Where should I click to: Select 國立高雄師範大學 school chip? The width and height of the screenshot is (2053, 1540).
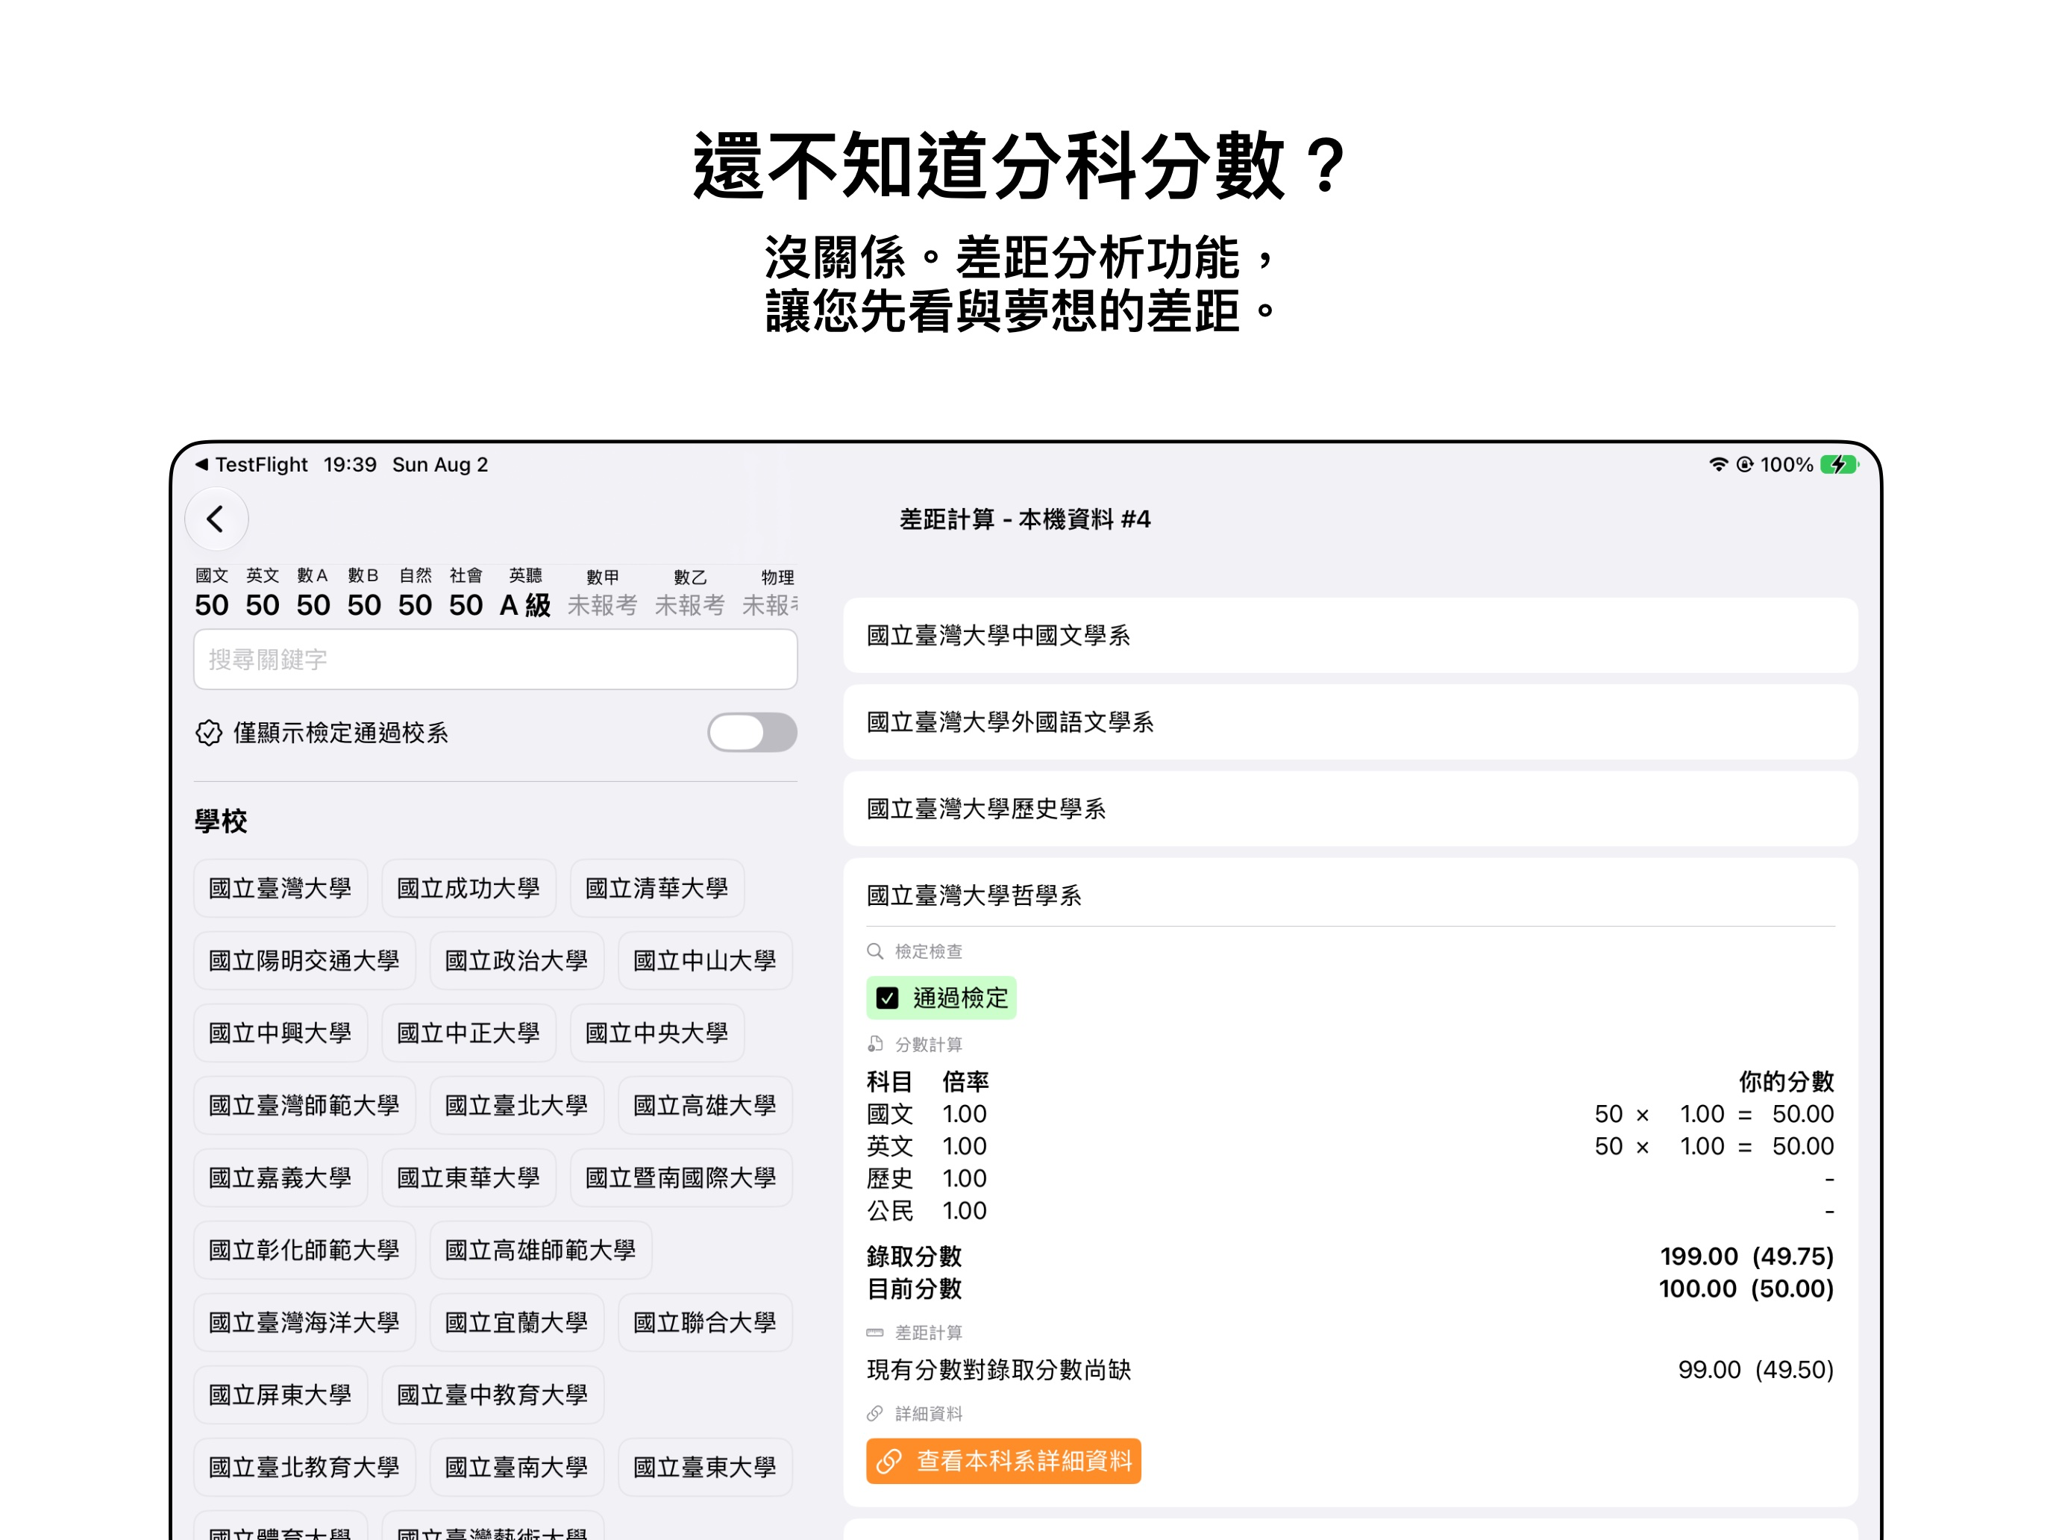[x=541, y=1251]
